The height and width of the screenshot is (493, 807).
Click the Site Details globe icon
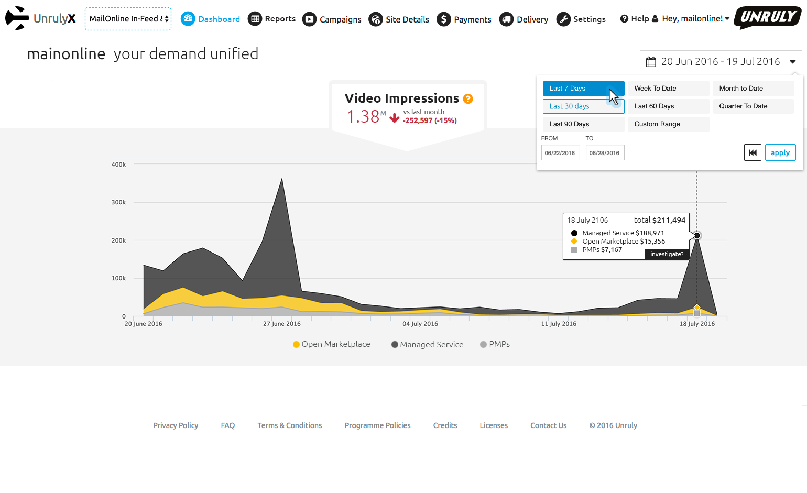376,19
